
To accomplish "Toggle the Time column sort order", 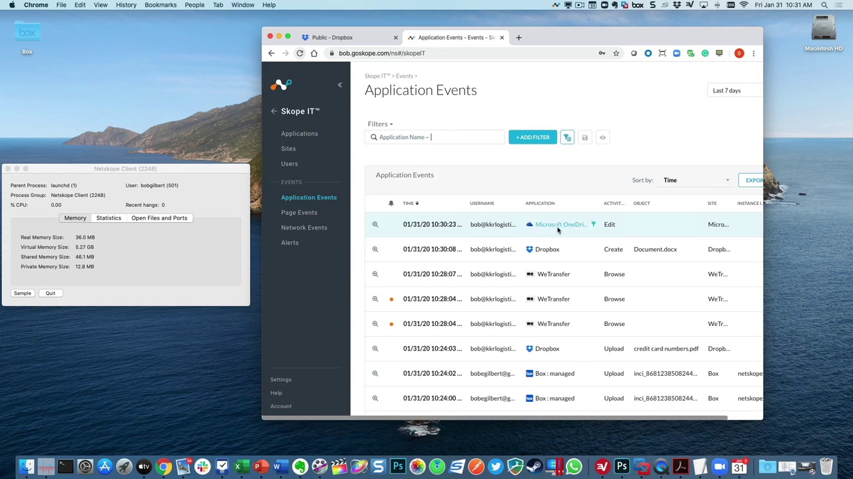I will coord(411,204).
